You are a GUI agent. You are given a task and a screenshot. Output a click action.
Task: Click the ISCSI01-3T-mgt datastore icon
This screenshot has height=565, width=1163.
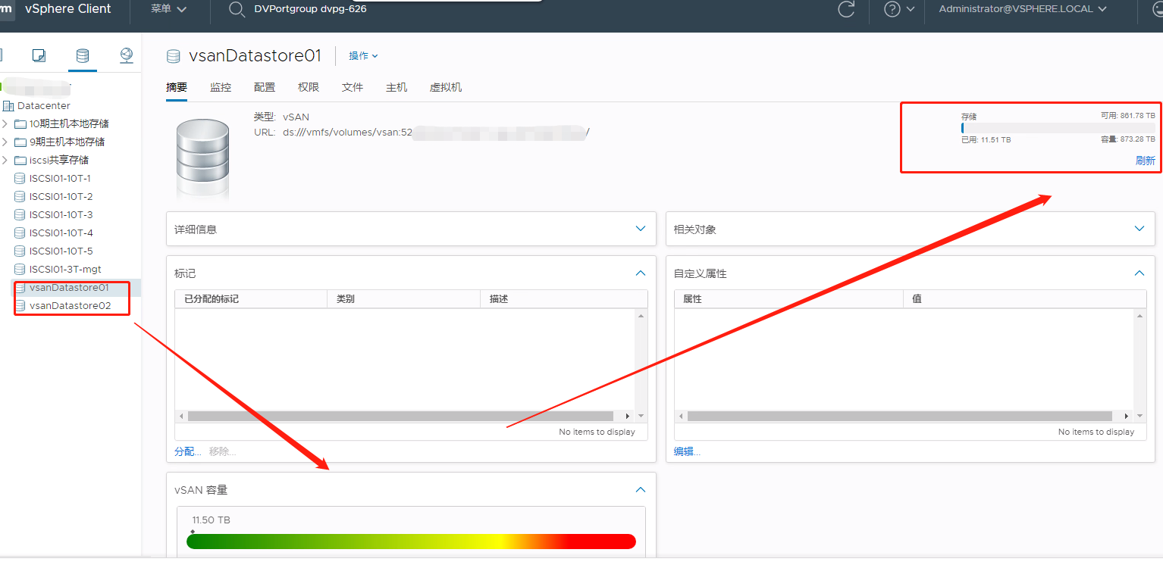[x=18, y=269]
